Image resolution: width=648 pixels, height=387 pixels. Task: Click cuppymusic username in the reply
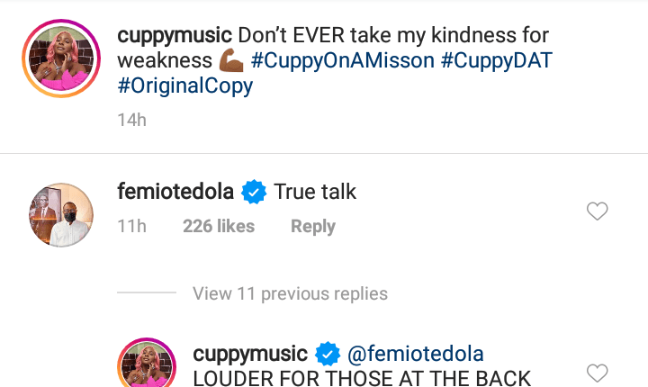(249, 354)
